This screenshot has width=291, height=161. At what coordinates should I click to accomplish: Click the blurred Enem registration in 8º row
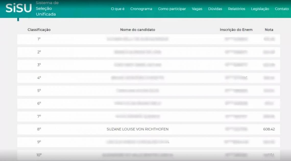236,129
